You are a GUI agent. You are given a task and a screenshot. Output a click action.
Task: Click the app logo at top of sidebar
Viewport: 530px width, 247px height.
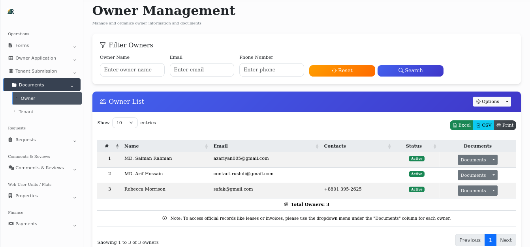coord(11,11)
